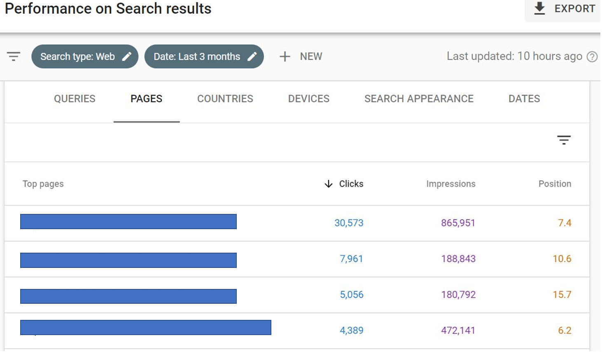Viewport: 602px width, 352px height.
Task: Open the Search type: Web dropdown
Action: (x=85, y=56)
